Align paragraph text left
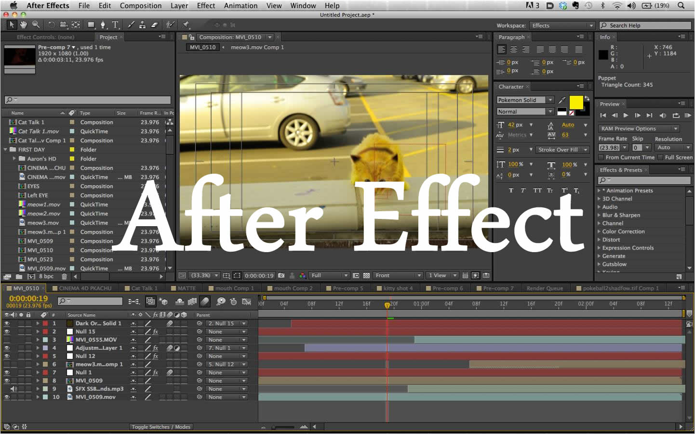The image size is (695, 434). pos(502,50)
